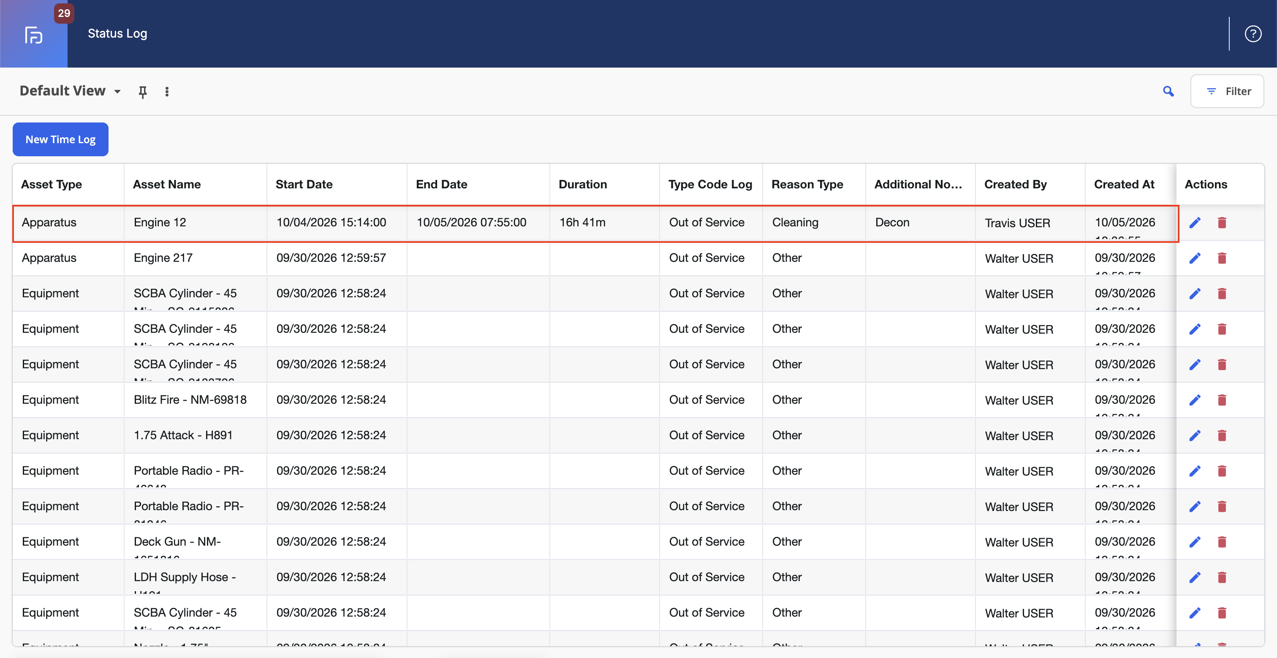
Task: Open the help question mark icon
Action: (1253, 34)
